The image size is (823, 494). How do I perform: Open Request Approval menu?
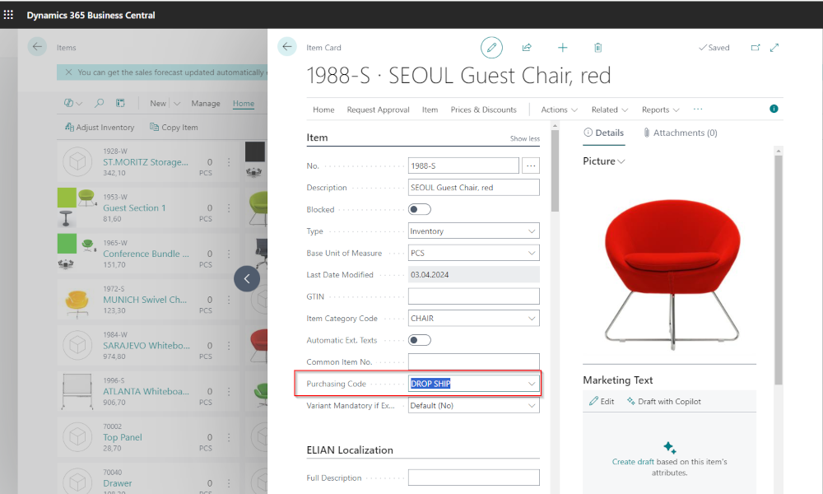(x=378, y=110)
